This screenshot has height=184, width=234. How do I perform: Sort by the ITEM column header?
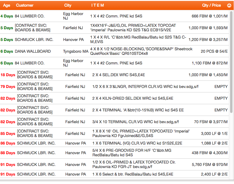click(x=98, y=5)
